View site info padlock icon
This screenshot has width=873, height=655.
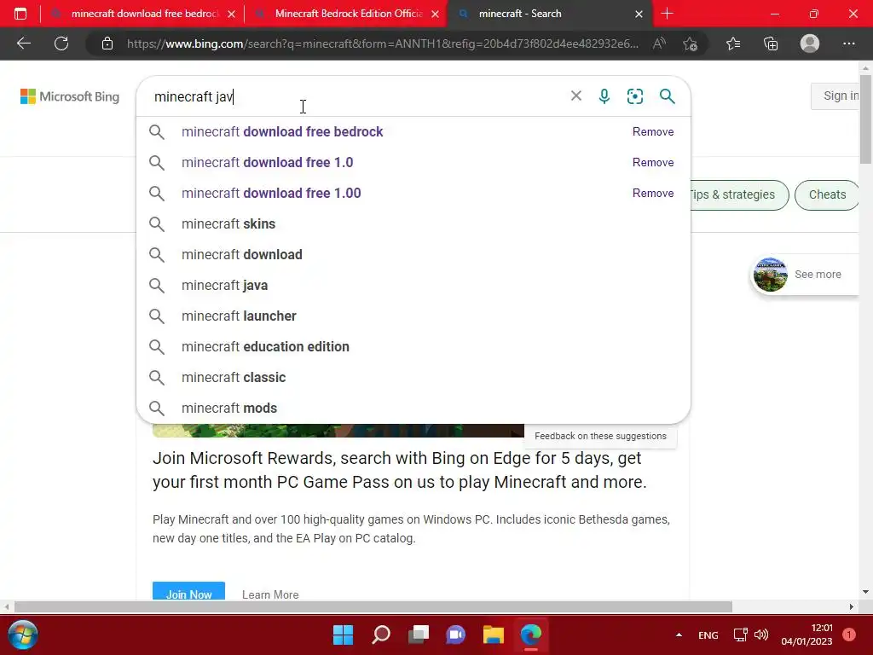point(107,43)
